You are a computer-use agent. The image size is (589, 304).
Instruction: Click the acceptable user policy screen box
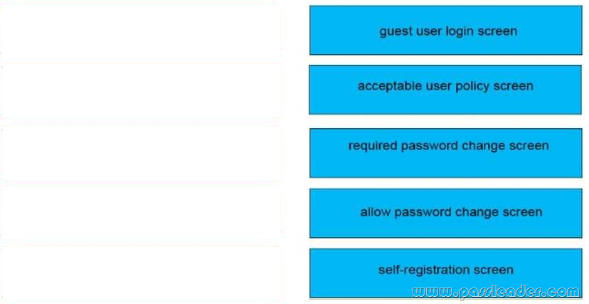pos(445,90)
